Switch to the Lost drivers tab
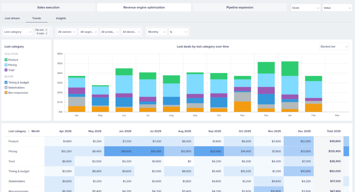This screenshot has height=192, width=355. 12,18
